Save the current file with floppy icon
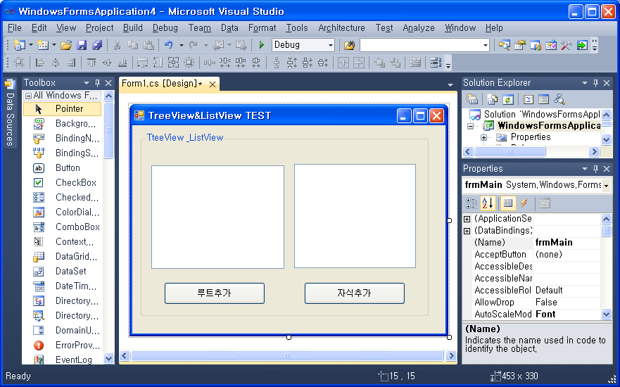This screenshot has width=620, height=387. point(82,45)
